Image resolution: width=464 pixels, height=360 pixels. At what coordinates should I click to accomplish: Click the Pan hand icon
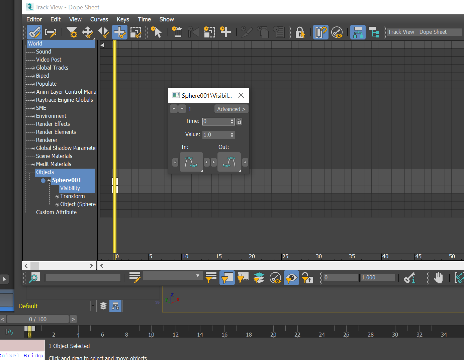(438, 278)
